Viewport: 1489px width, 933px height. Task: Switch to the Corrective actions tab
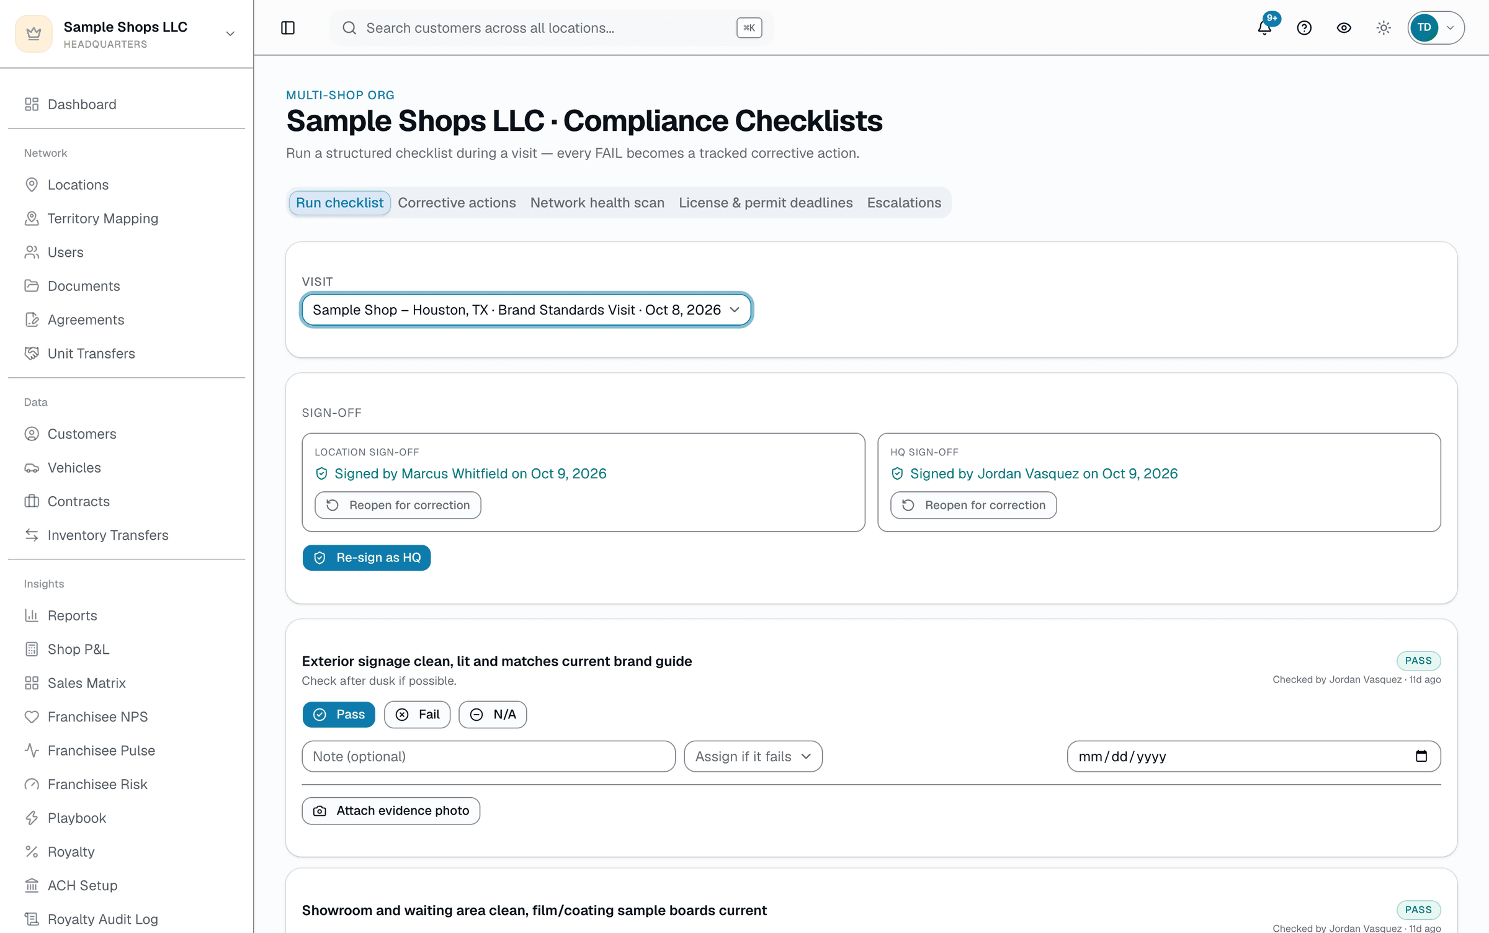(x=457, y=203)
